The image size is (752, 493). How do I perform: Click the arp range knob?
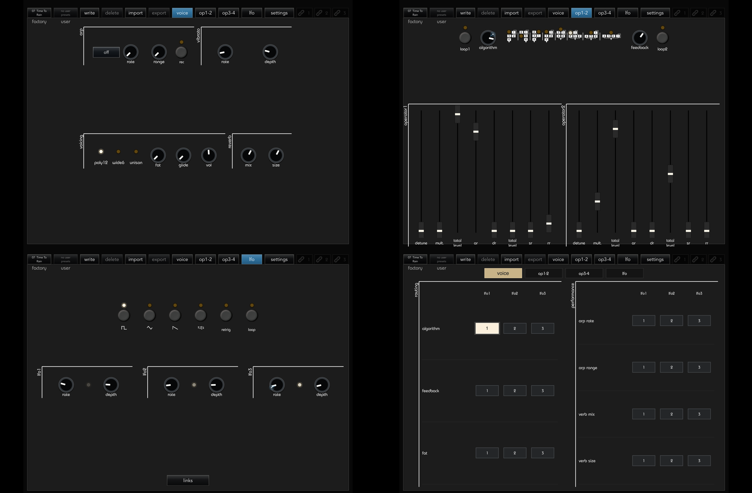click(x=159, y=52)
